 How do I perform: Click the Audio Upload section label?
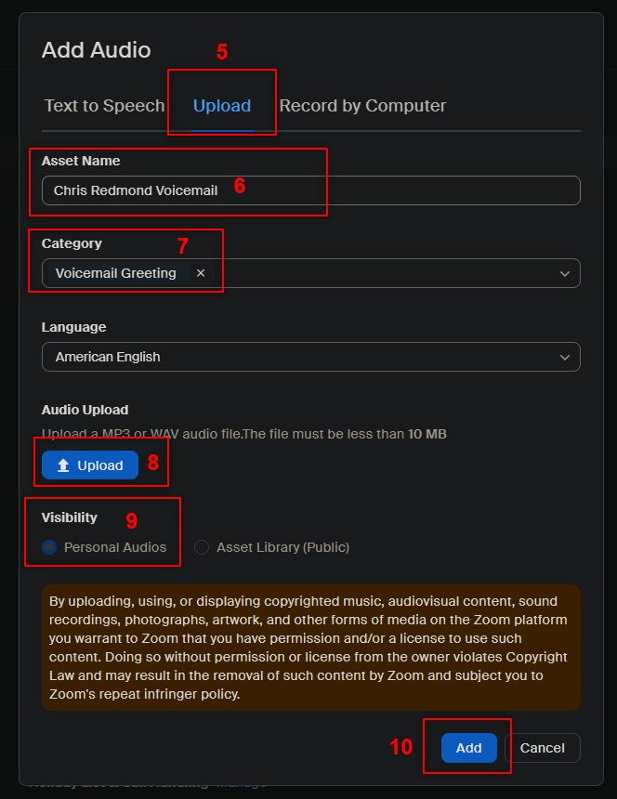point(85,410)
